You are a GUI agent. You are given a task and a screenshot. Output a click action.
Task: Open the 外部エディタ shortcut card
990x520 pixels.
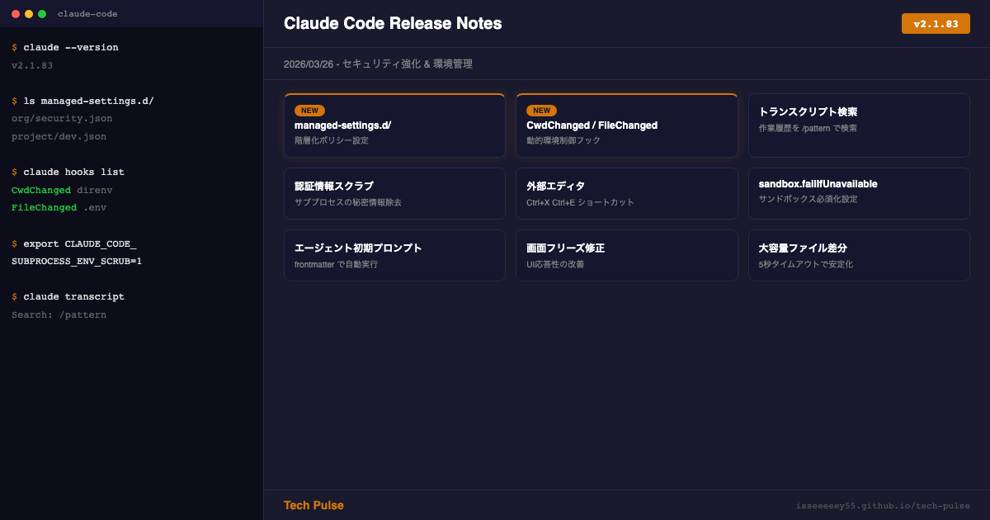pos(626,194)
